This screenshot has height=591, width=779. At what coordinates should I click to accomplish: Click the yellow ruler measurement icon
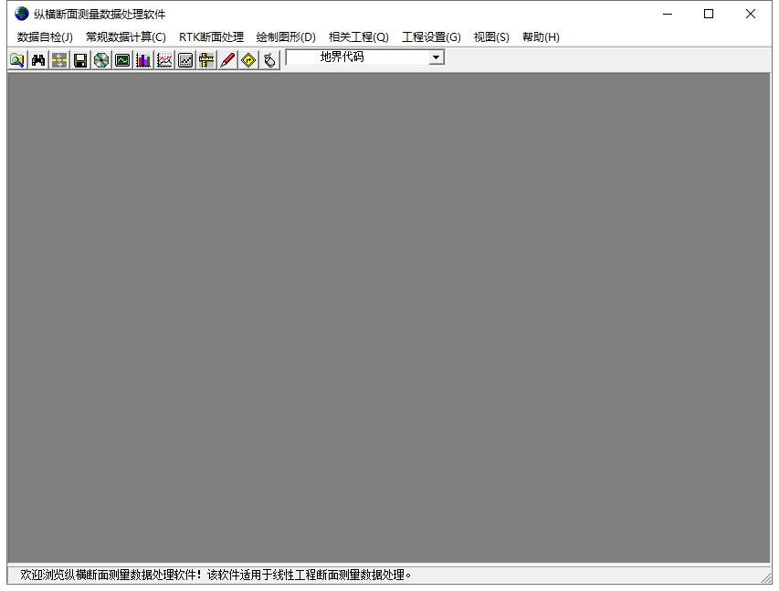(206, 60)
